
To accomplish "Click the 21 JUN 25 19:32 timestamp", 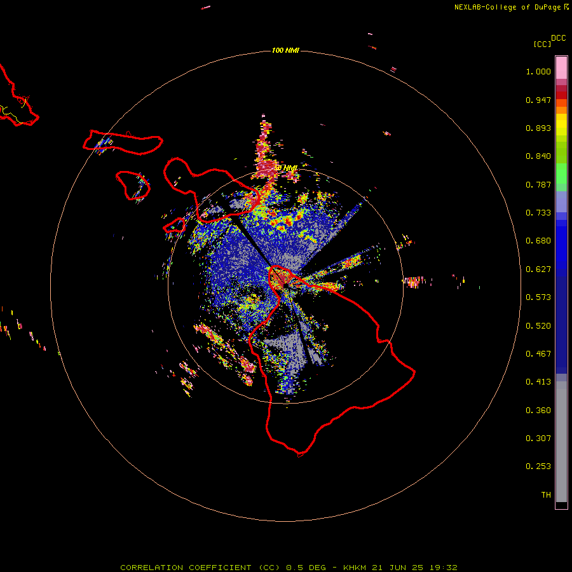I will [415, 568].
